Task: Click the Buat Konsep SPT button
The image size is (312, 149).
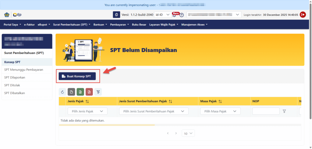Action: 77,76
